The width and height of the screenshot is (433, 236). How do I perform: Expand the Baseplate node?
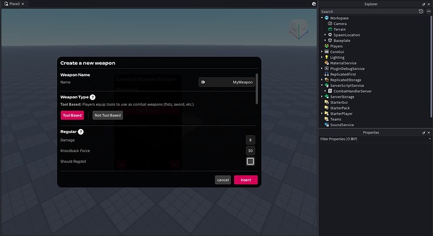[x=325, y=41]
